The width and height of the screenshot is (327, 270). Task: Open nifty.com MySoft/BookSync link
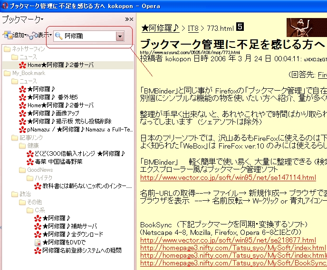233,263
